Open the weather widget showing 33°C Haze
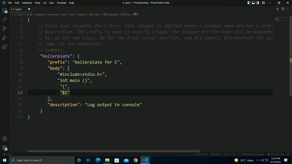292x164 pixels. point(244,160)
